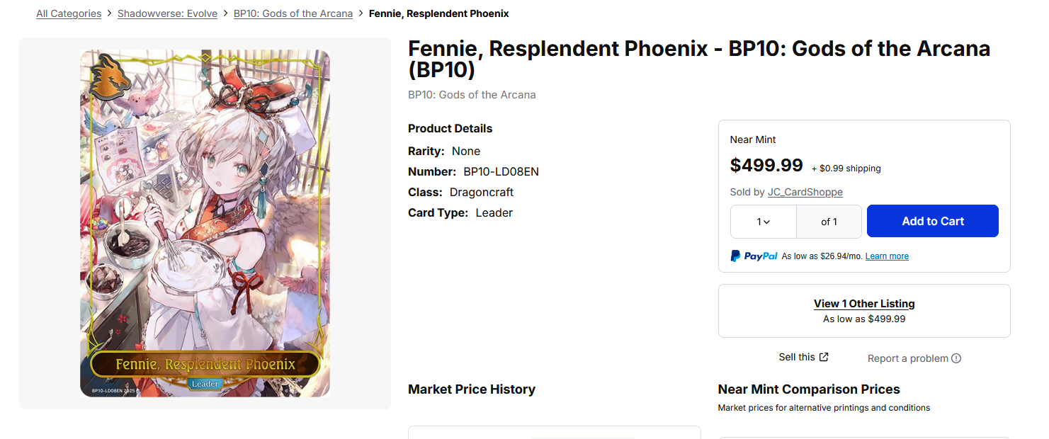This screenshot has height=439, width=1049.
Task: Click PayPal Learn more link
Action: point(887,256)
